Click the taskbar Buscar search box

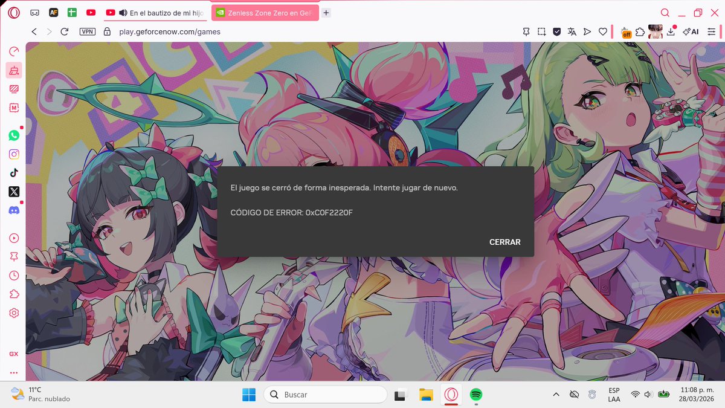click(325, 395)
